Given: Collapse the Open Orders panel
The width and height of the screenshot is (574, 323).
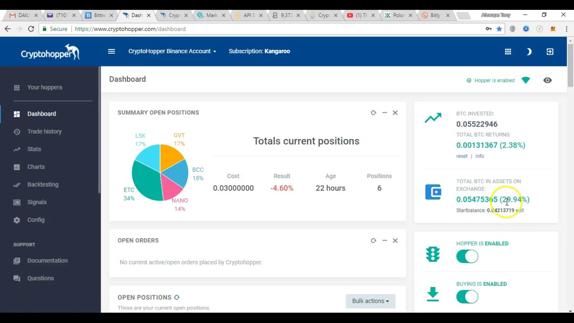Looking at the screenshot, I should (x=384, y=240).
